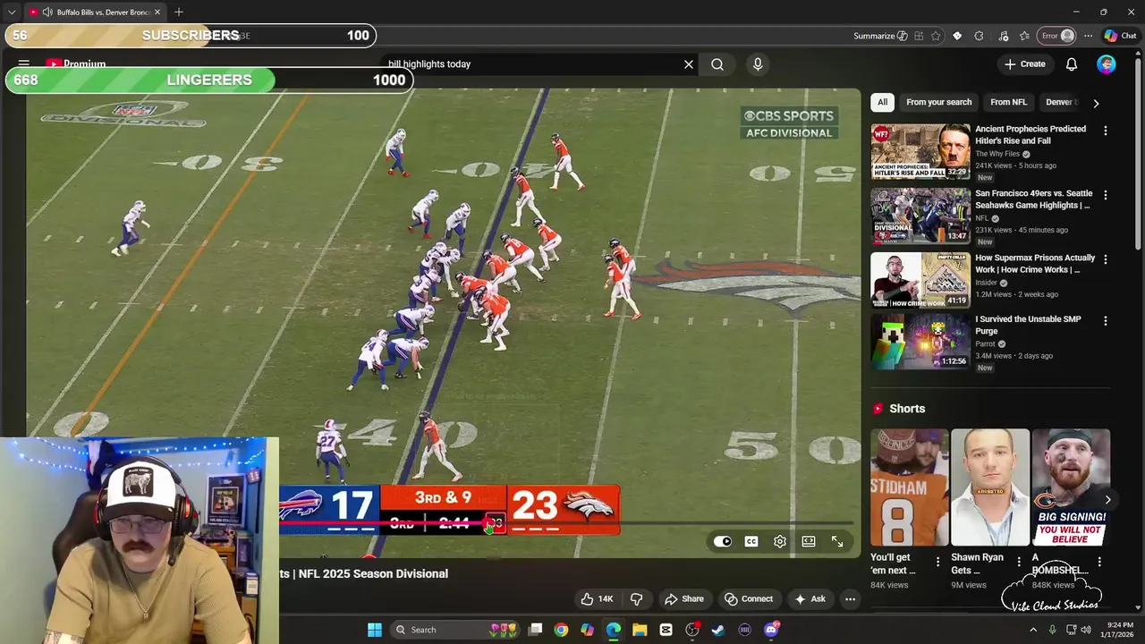Click the Create button

[x=1024, y=64]
